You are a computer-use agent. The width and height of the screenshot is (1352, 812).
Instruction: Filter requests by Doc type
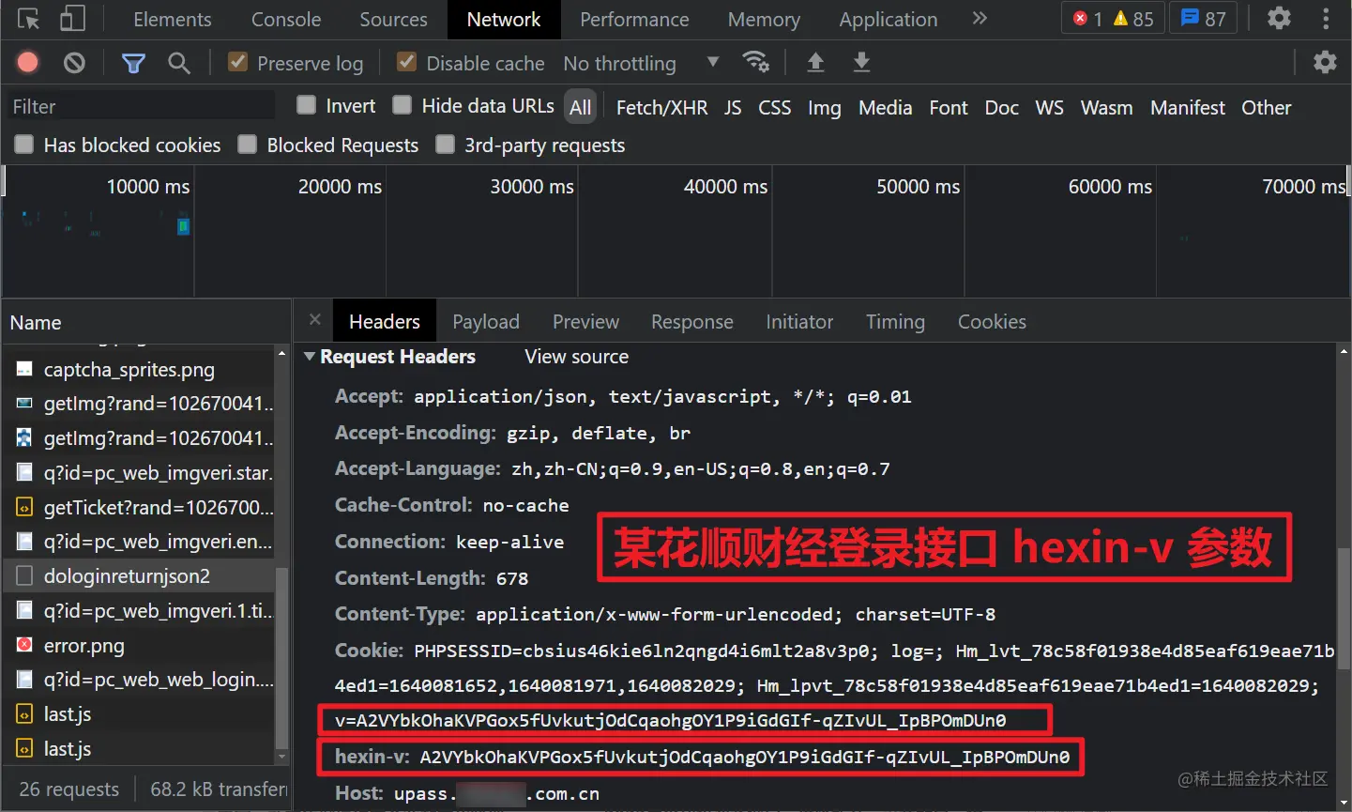pos(1001,107)
